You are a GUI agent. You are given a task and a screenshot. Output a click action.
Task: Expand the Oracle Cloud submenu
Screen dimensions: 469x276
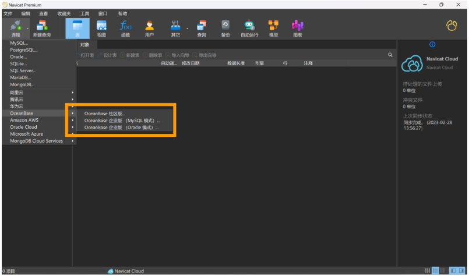pos(39,127)
